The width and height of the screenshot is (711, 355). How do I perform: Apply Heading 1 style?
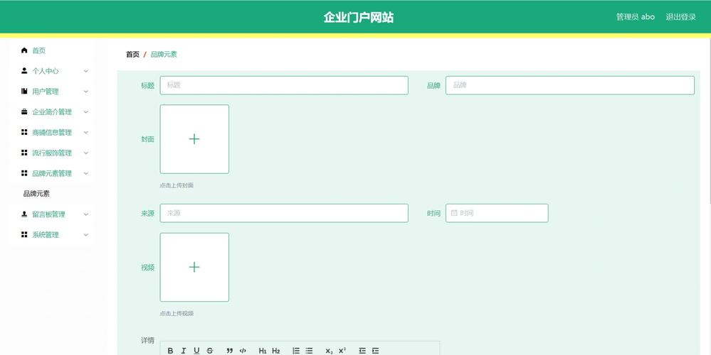coord(263,351)
